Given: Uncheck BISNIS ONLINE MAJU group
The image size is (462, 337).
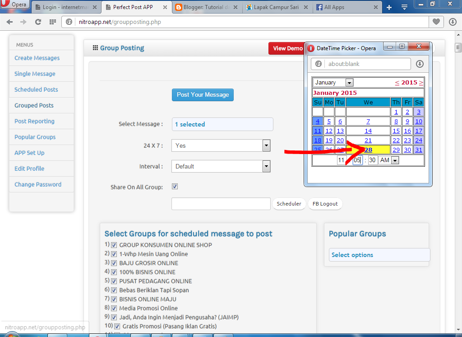Looking at the screenshot, I should pyautogui.click(x=114, y=299).
